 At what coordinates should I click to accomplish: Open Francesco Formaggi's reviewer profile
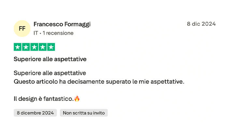pyautogui.click(x=62, y=24)
